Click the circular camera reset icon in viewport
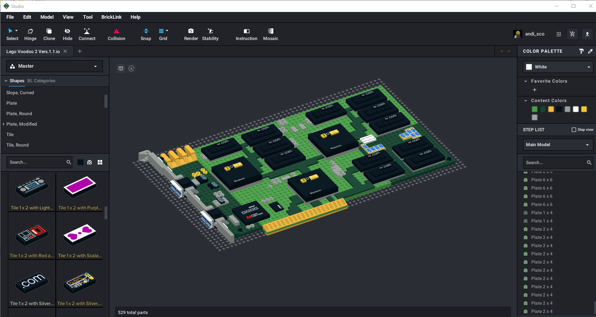This screenshot has height=317, width=596. click(x=131, y=68)
